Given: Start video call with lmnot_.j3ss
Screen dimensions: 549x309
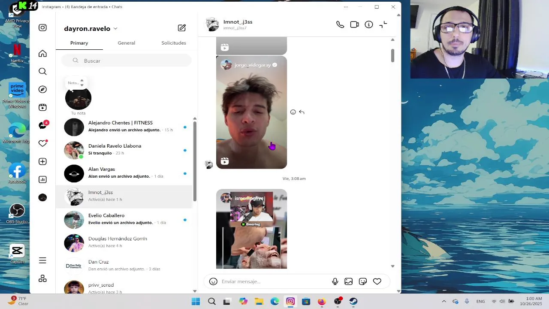Looking at the screenshot, I should click(354, 24).
